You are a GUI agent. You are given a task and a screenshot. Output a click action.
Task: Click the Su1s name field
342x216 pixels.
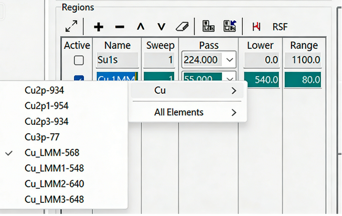tap(117, 60)
